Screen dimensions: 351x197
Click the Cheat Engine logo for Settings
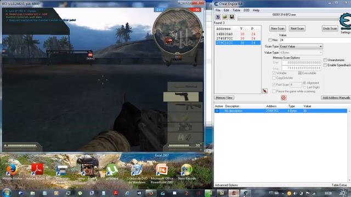(x=346, y=22)
